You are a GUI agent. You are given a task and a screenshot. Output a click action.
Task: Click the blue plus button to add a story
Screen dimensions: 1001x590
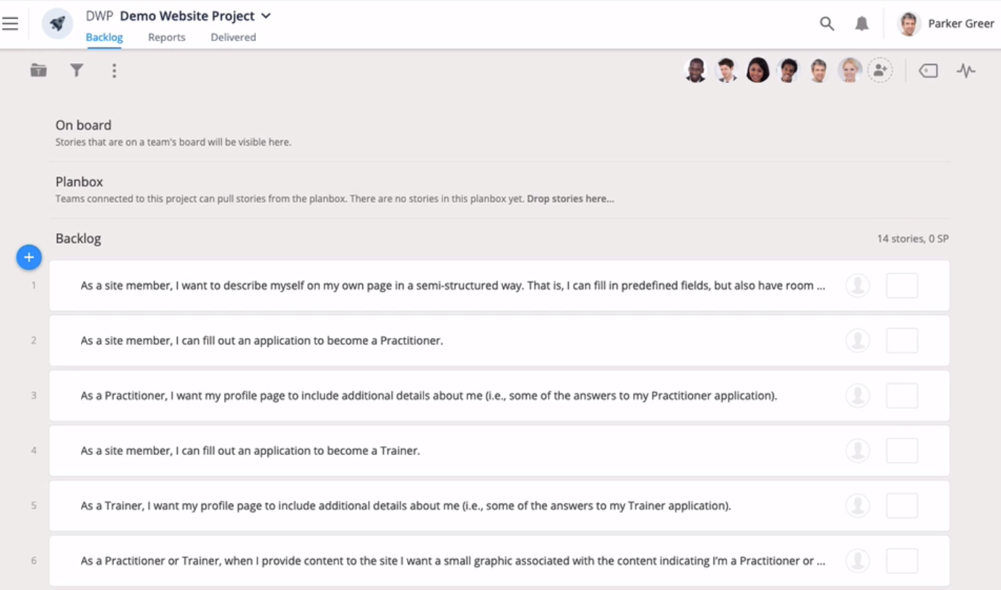pyautogui.click(x=28, y=256)
